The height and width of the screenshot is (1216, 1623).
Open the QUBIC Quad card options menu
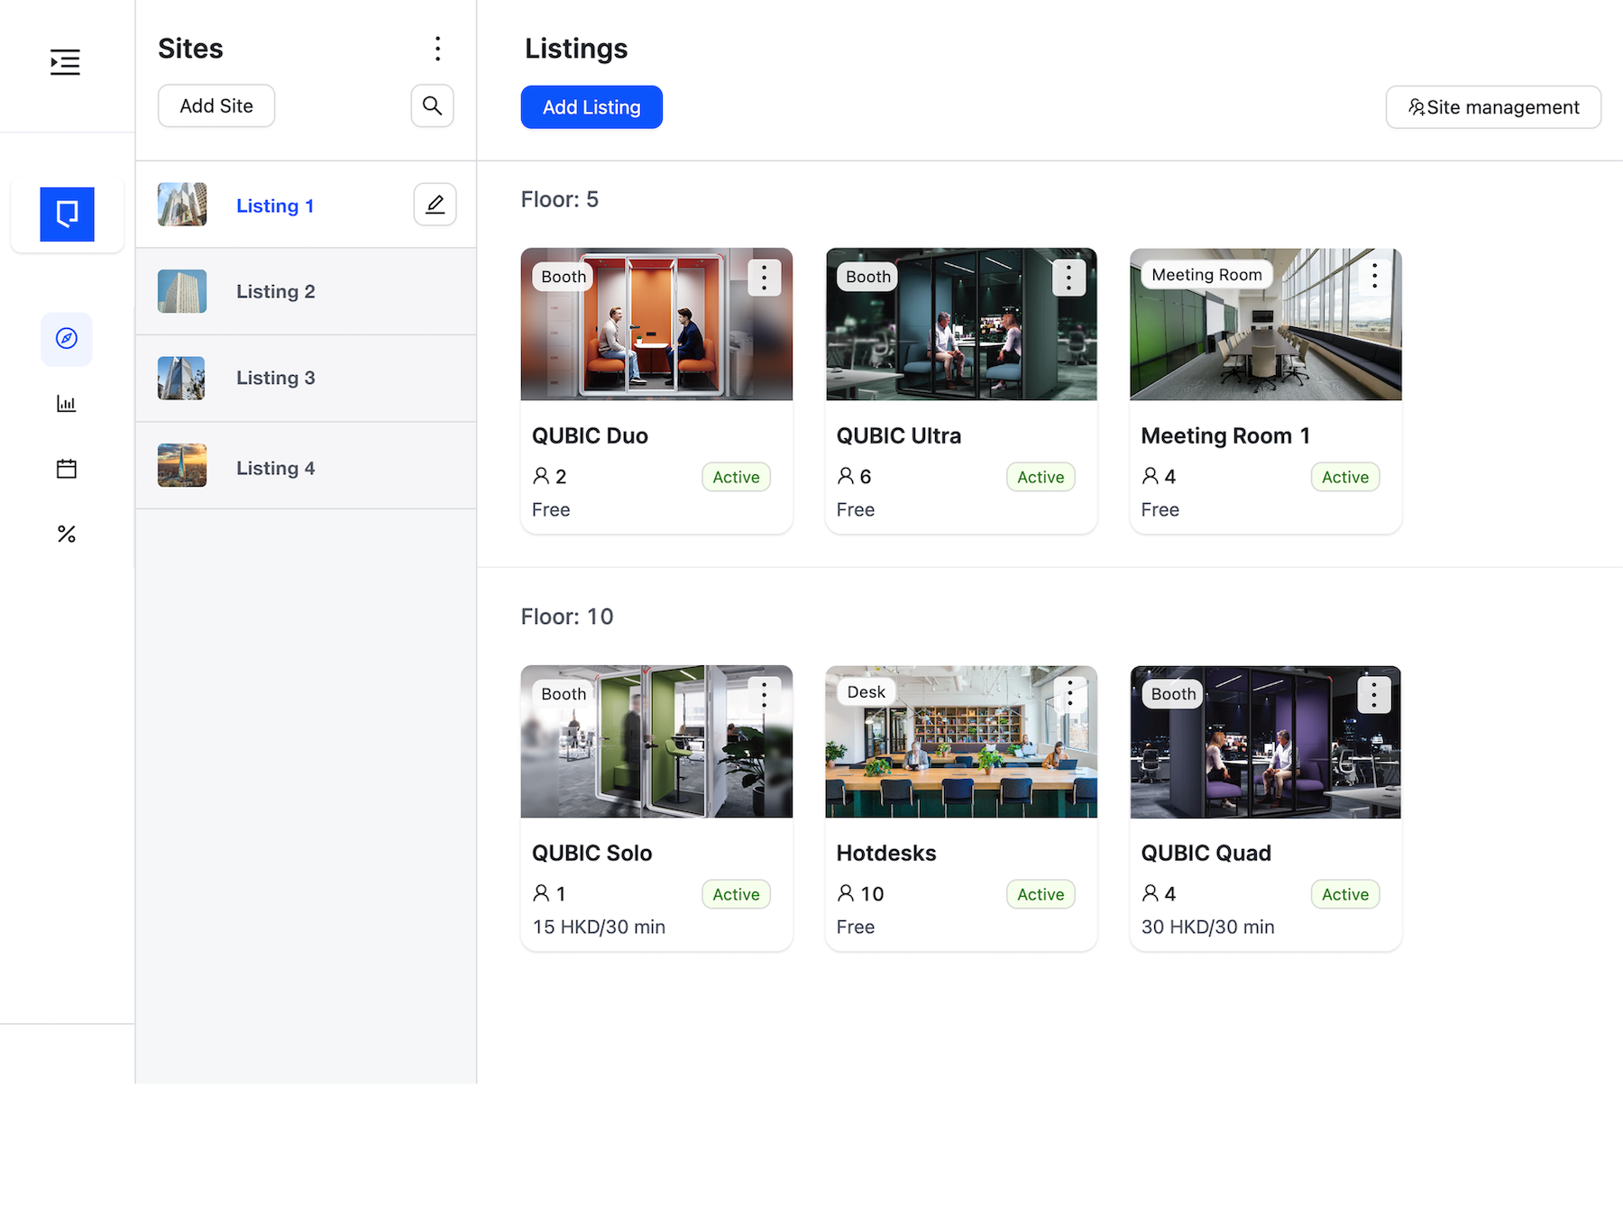pyautogui.click(x=1373, y=695)
